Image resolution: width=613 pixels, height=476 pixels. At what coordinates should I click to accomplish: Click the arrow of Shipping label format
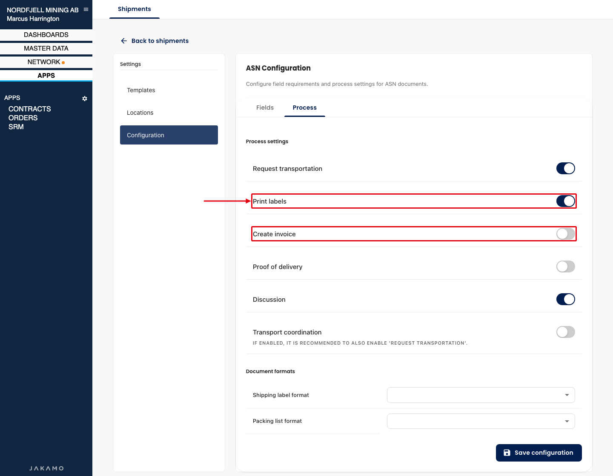click(x=567, y=395)
